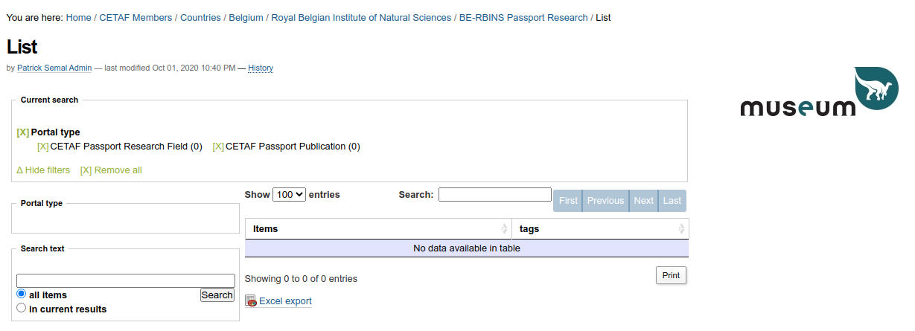Focus the Search text input box
This screenshot has width=915, height=331.
click(x=125, y=280)
